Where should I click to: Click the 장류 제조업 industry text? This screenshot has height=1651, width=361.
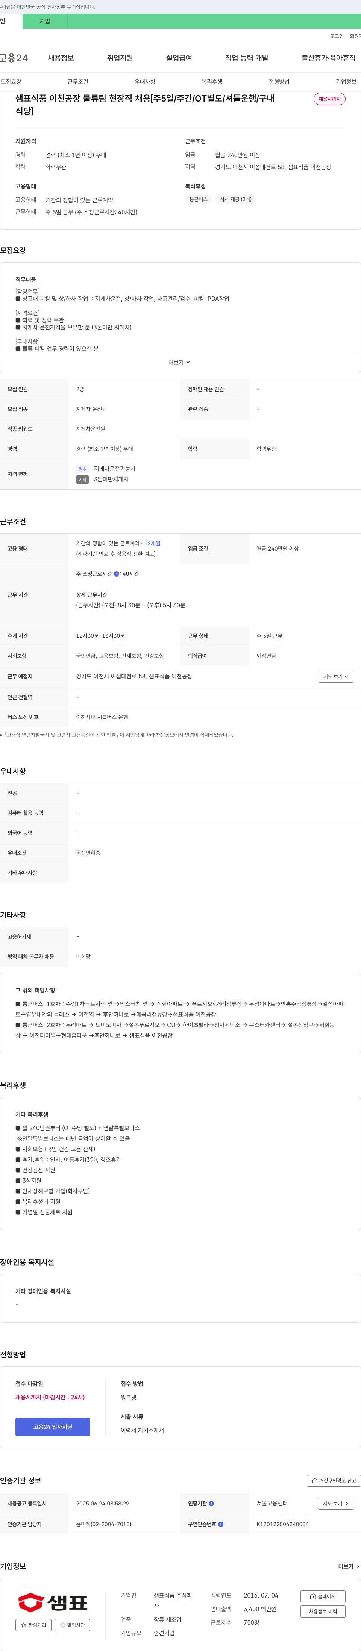(x=167, y=1619)
